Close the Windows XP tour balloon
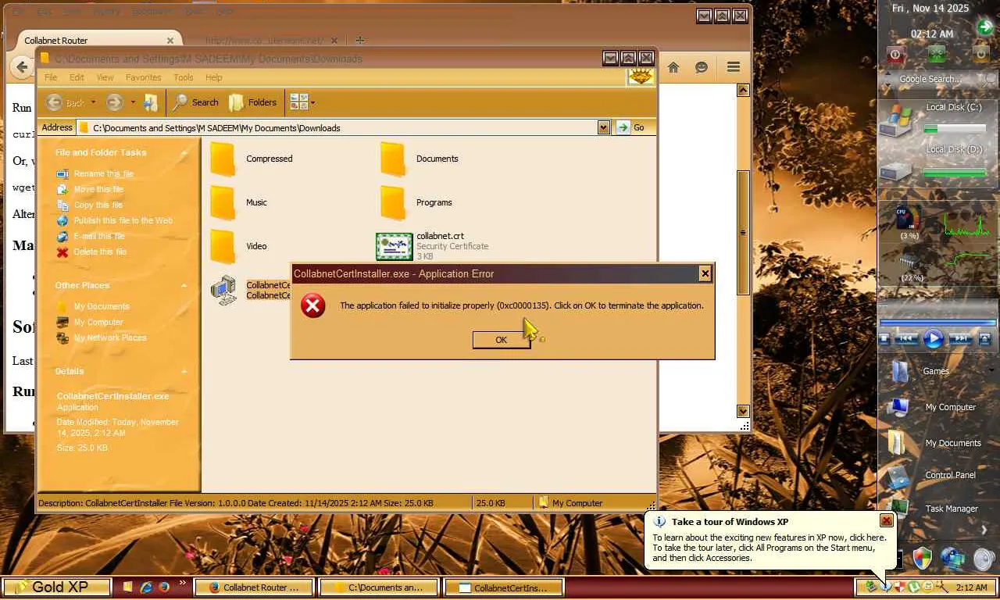 click(886, 520)
